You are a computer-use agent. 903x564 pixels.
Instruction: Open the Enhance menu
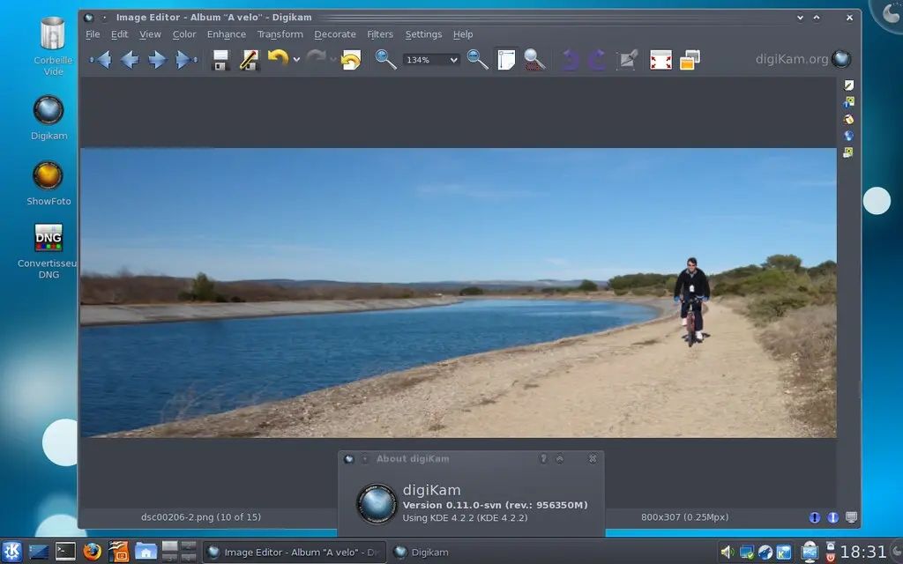click(x=226, y=34)
